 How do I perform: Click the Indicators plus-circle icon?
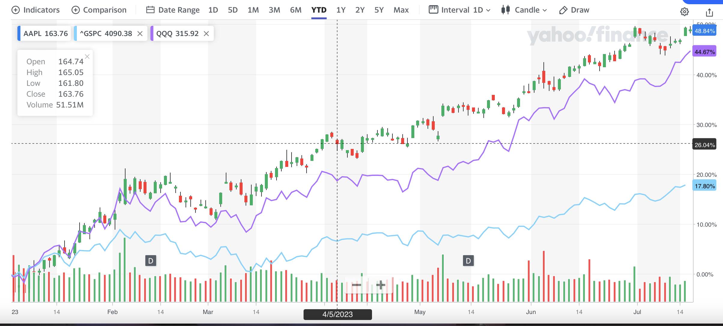[15, 10]
